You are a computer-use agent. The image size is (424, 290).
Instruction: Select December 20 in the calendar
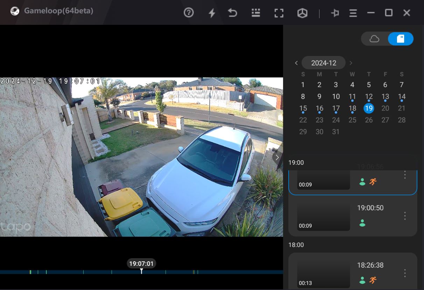click(x=385, y=108)
